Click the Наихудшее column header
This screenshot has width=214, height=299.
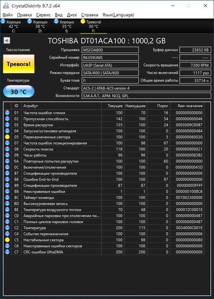[x=136, y=106]
